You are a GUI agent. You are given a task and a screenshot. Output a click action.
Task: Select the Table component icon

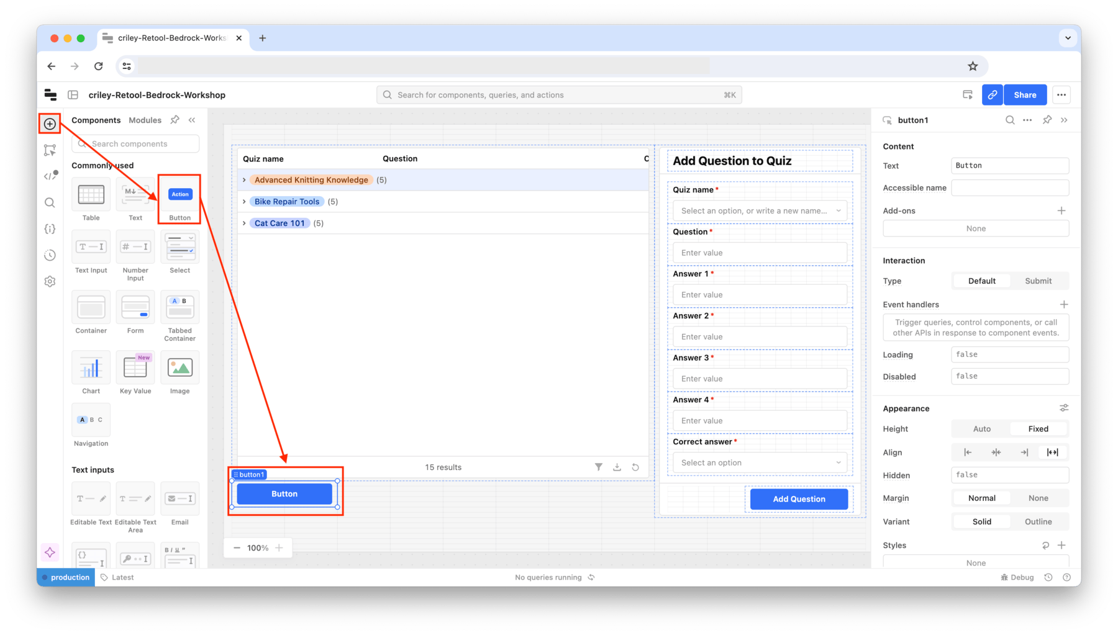point(91,195)
